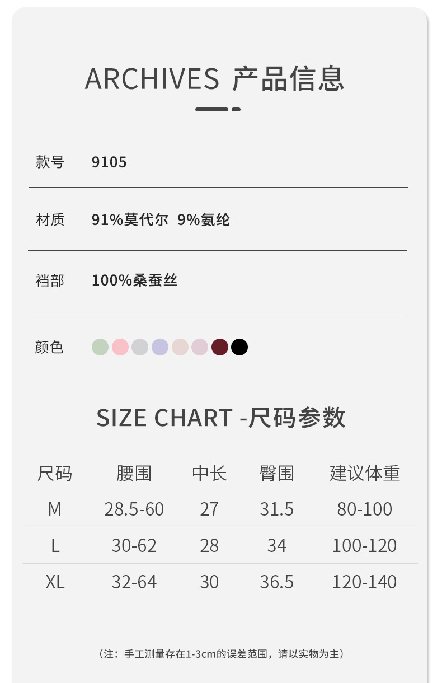Screen dimensions: 442x683
Task: Click the ARCHIVES 产品信息 heading
Action: point(214,78)
